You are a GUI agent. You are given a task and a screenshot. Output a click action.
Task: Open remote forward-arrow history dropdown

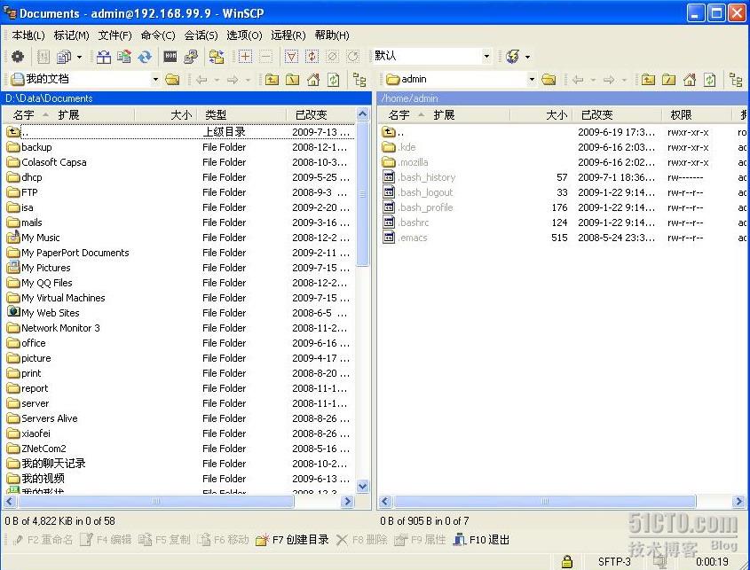tap(624, 80)
